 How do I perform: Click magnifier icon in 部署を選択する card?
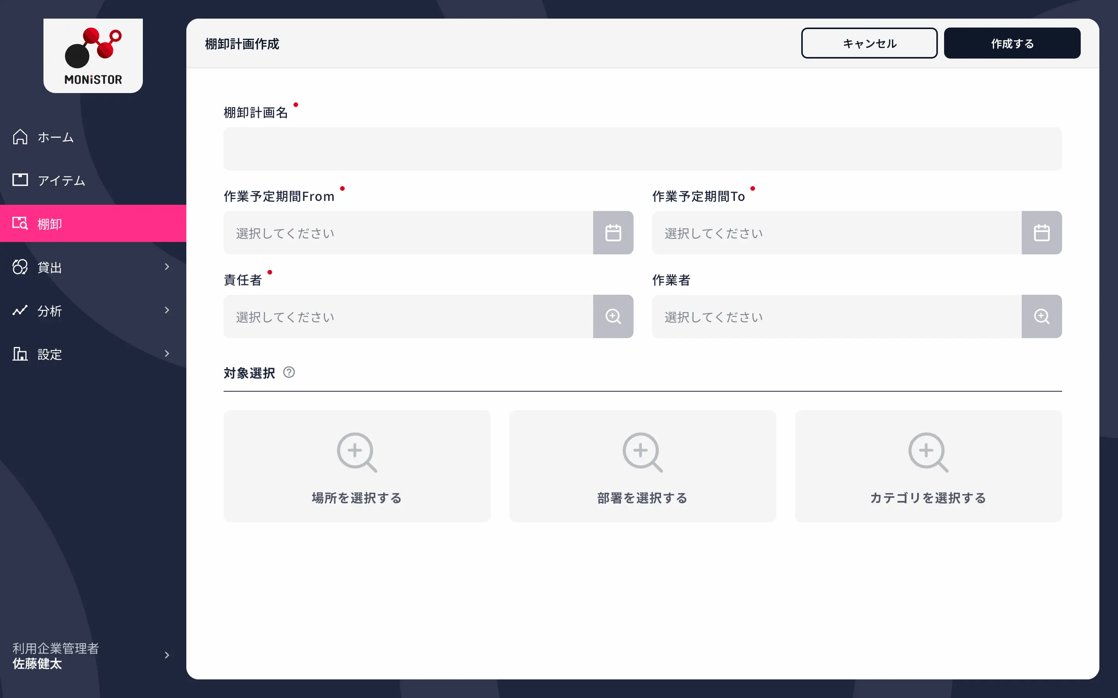tap(642, 452)
